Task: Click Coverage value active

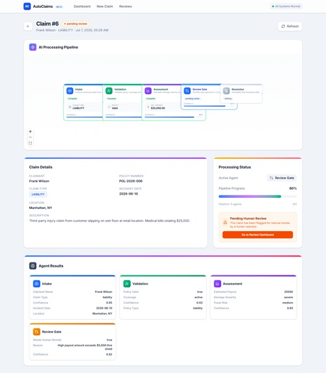Action: pyautogui.click(x=198, y=297)
